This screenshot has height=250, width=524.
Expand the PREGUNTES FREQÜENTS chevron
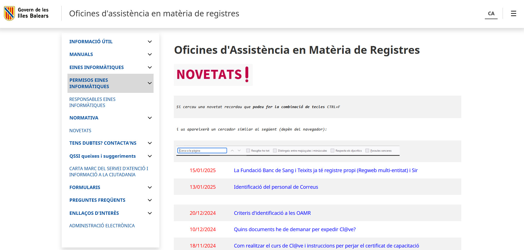[x=150, y=200]
